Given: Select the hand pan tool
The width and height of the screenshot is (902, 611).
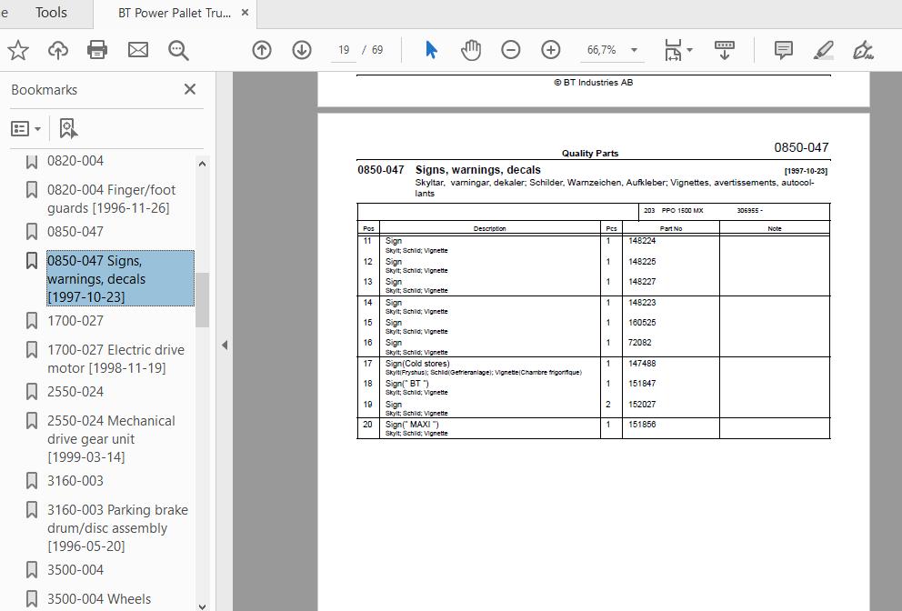Looking at the screenshot, I should click(x=471, y=50).
